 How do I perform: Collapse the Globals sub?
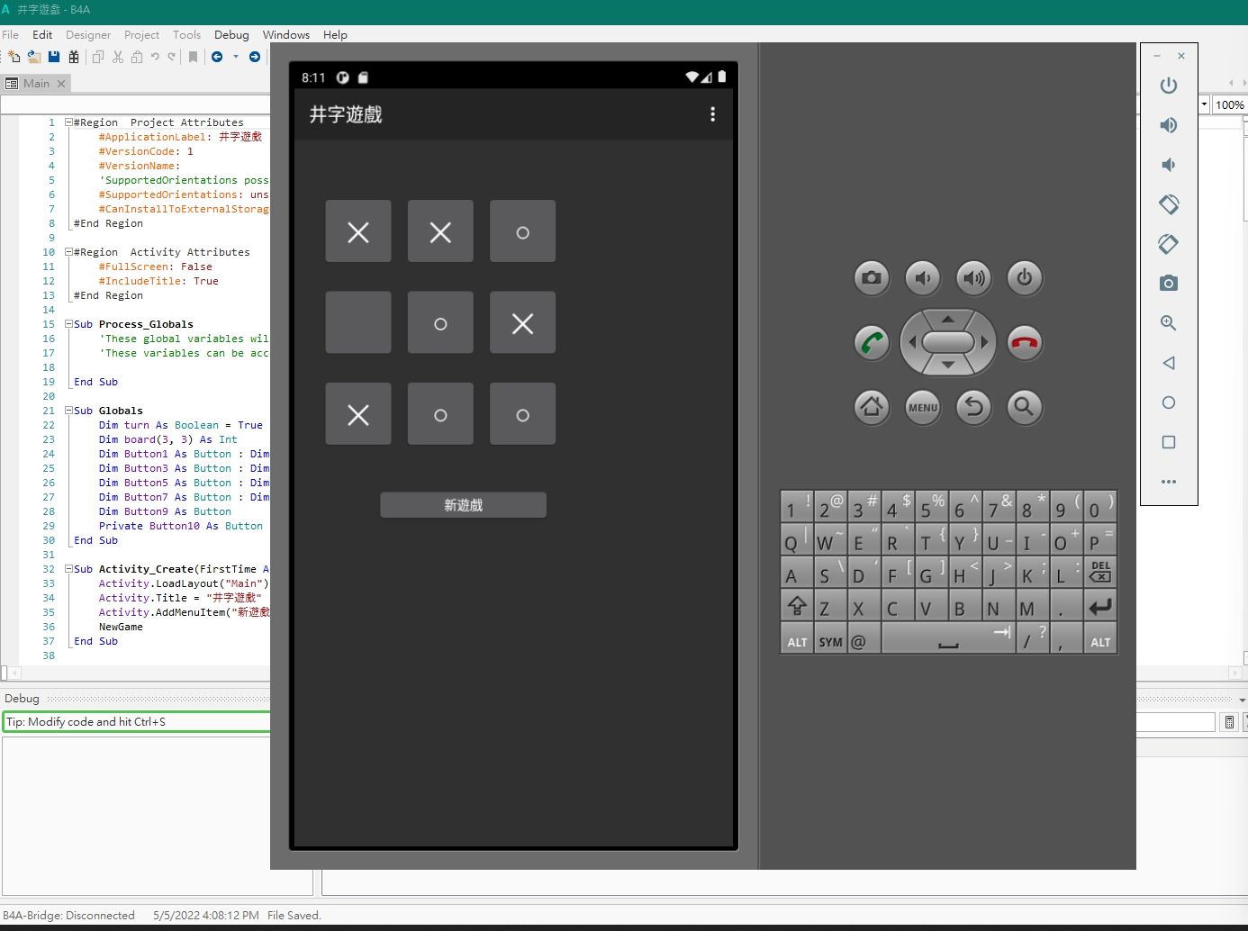68,411
